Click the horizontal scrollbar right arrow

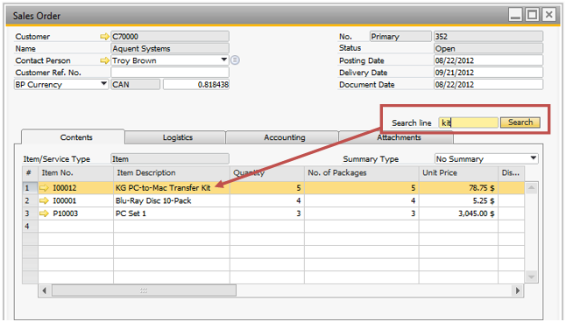point(518,290)
